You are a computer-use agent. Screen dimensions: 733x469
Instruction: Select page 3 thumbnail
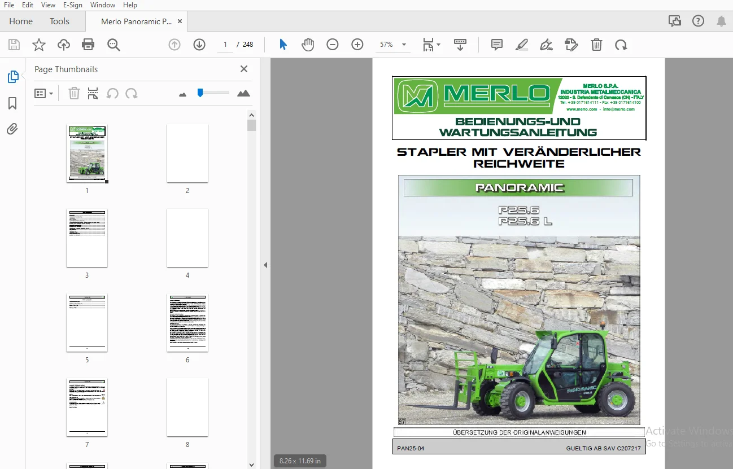[x=87, y=238]
